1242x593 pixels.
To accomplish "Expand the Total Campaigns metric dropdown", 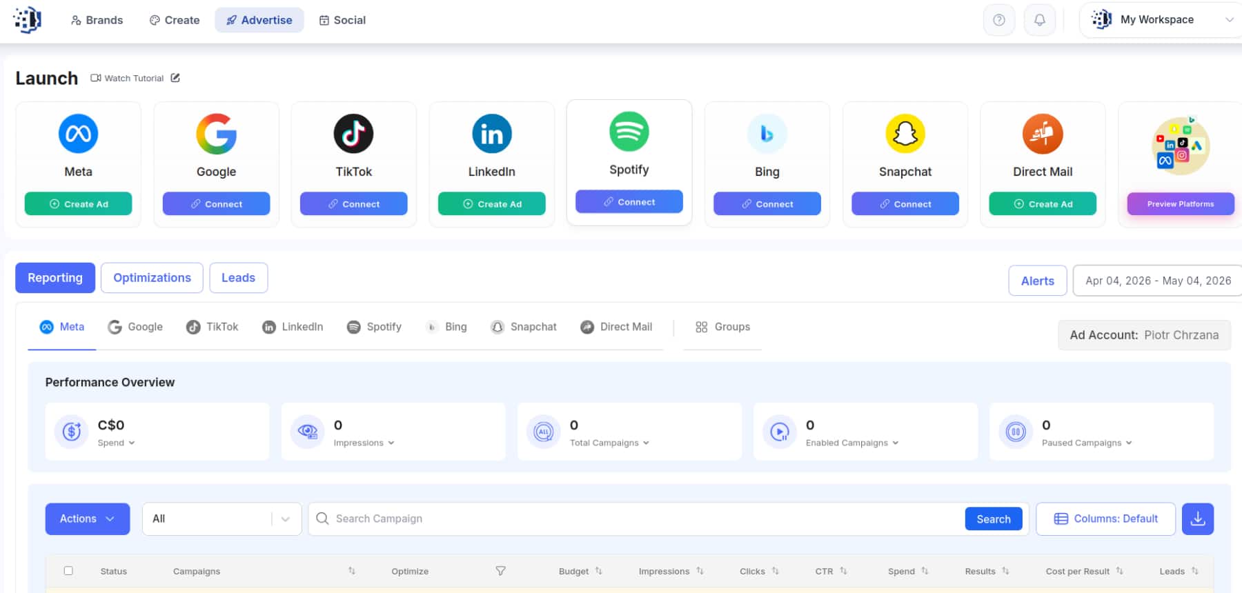I will tap(609, 443).
